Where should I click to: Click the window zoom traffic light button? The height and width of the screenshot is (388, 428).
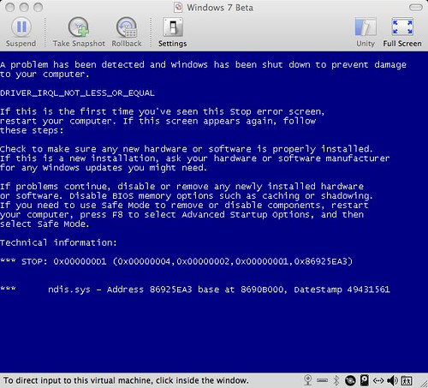tap(38, 7)
